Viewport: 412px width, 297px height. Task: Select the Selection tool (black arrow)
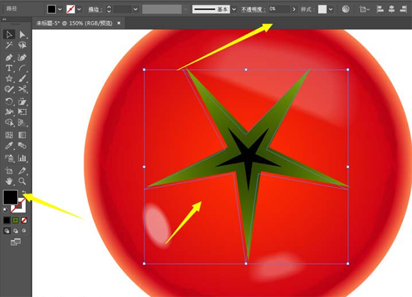[x=9, y=34]
